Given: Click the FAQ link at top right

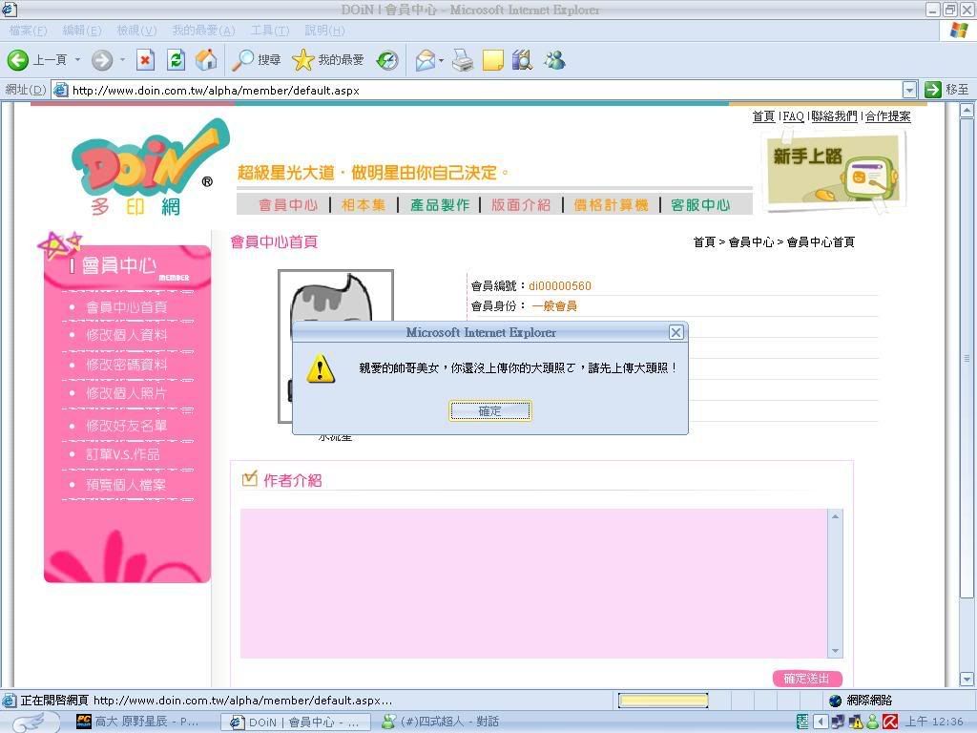Looking at the screenshot, I should click(793, 116).
